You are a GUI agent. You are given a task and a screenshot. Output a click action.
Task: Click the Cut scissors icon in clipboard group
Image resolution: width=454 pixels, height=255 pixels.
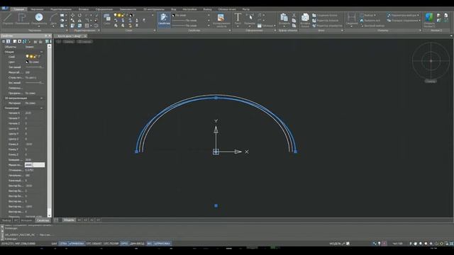point(294,16)
